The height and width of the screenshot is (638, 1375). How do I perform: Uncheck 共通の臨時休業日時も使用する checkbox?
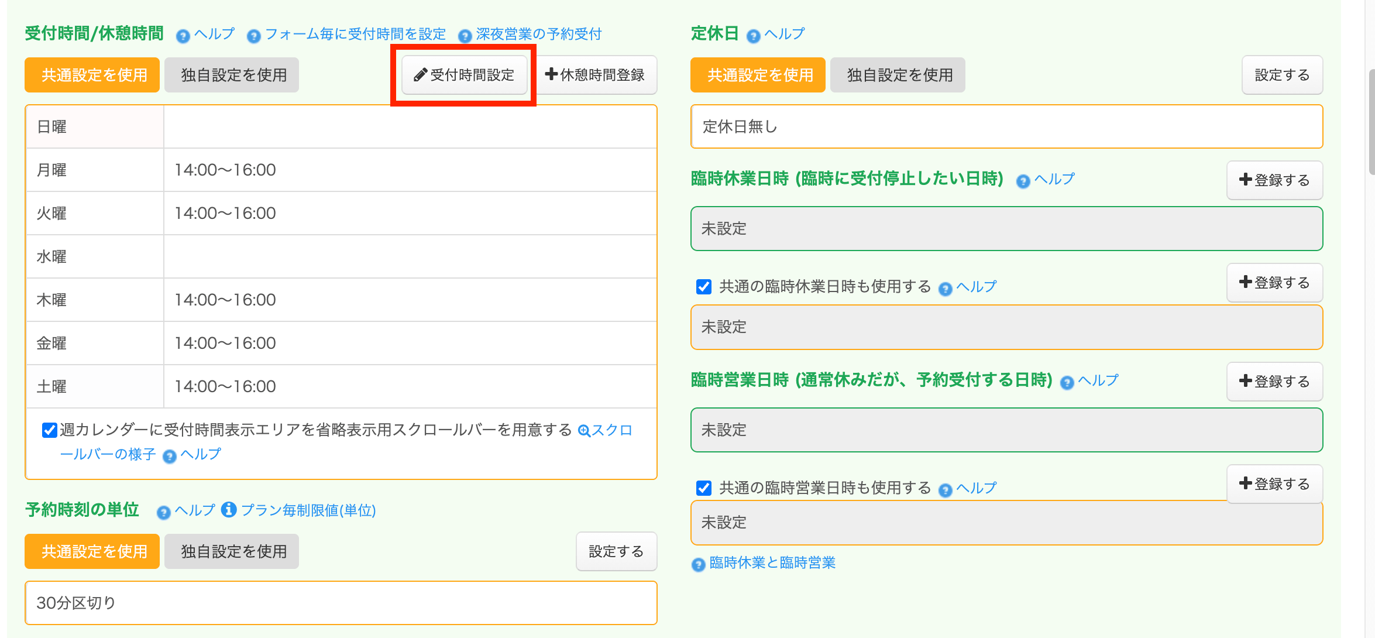[x=704, y=287]
